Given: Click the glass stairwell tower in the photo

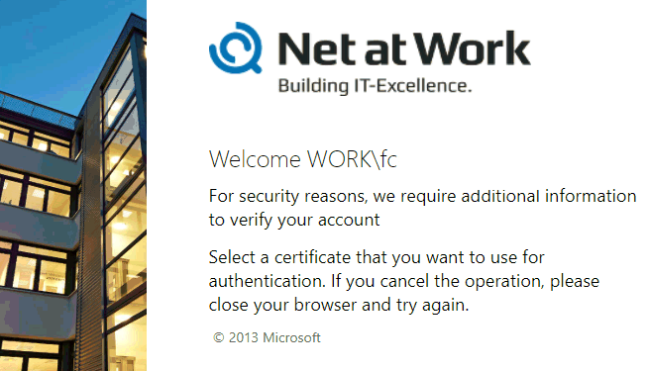Looking at the screenshot, I should (123, 198).
